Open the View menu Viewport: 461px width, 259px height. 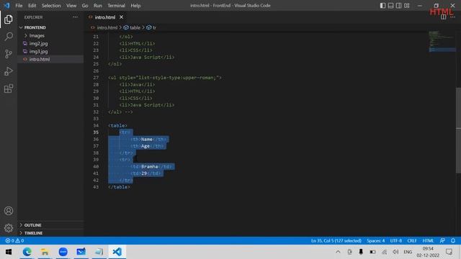pos(71,6)
